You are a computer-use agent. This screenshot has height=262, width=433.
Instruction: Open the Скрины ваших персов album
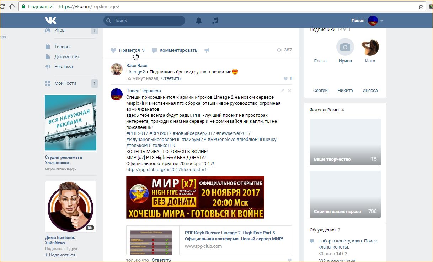345,194
